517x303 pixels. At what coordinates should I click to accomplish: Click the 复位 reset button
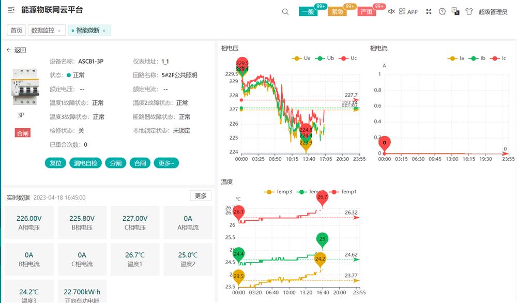coord(55,163)
